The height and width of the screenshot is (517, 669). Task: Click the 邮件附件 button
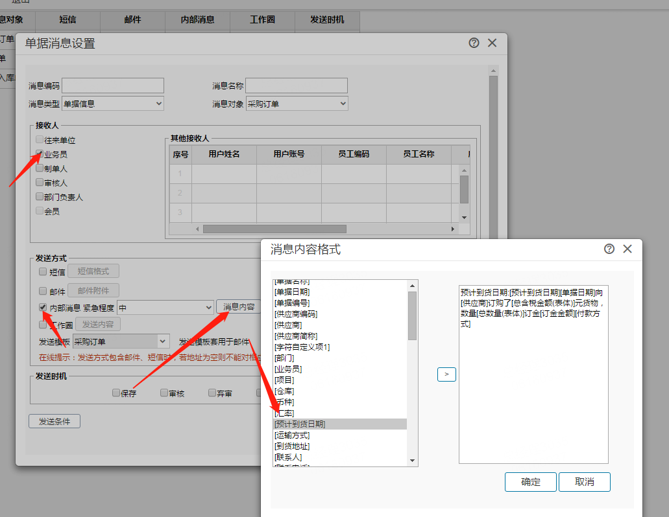93,290
